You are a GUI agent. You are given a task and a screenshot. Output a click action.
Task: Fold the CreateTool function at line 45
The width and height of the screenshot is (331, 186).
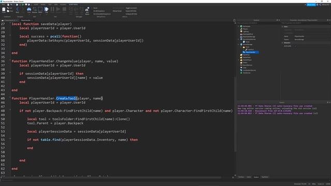pos(10,97)
